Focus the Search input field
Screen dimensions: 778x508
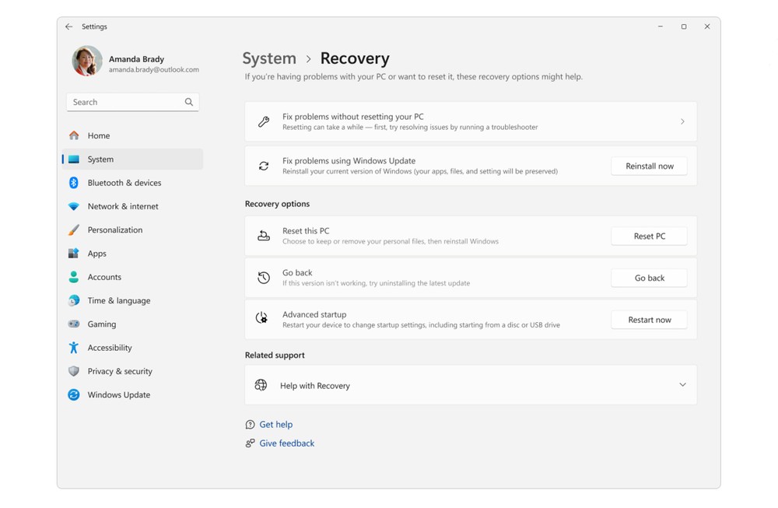tap(132, 102)
